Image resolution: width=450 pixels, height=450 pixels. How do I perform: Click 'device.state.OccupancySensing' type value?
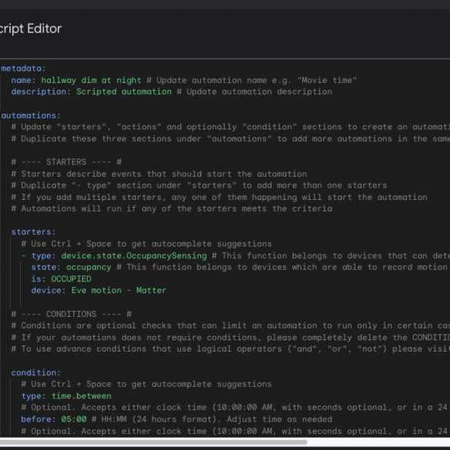[134, 255]
